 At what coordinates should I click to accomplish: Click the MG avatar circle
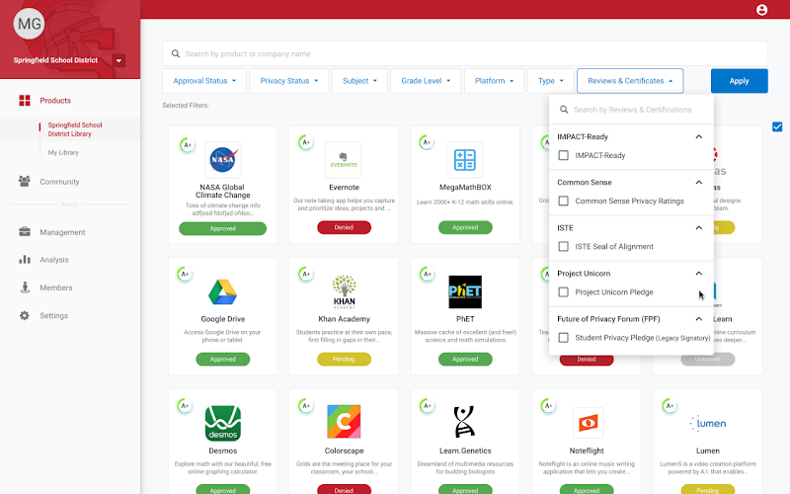point(30,24)
